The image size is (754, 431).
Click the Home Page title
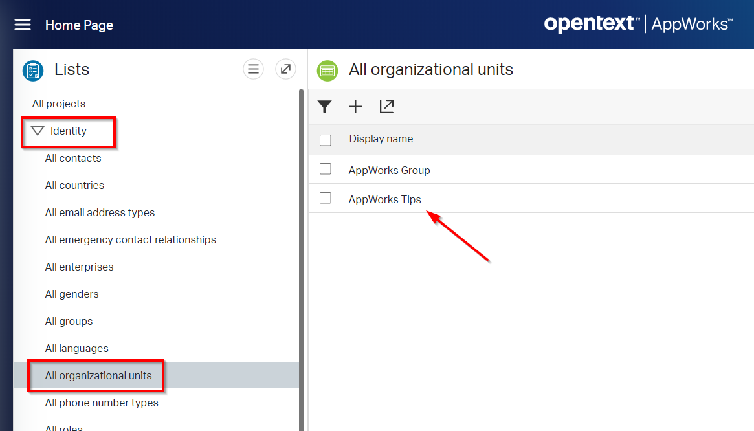pos(80,25)
